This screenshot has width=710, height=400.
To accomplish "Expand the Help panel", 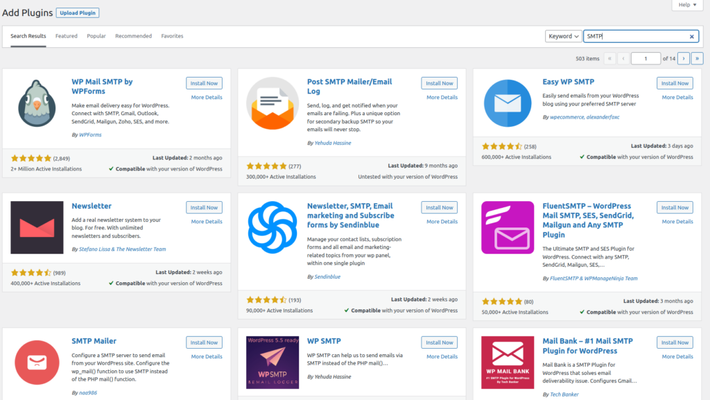I will tap(687, 5).
